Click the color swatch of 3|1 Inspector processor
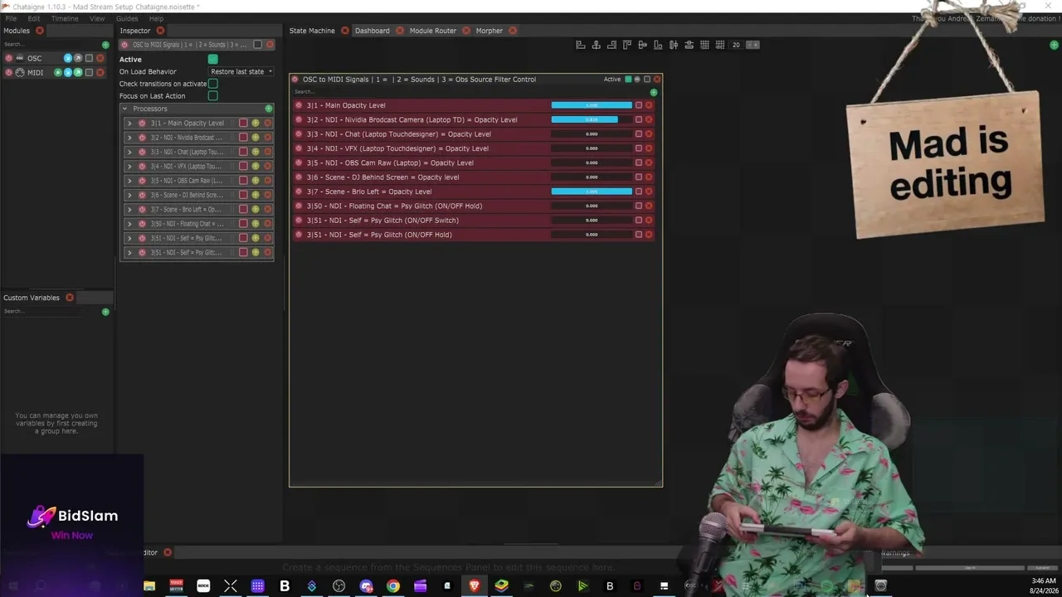Image resolution: width=1062 pixels, height=597 pixels. [x=243, y=124]
